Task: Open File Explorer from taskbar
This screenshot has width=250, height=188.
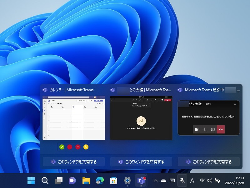Action: click(86, 181)
